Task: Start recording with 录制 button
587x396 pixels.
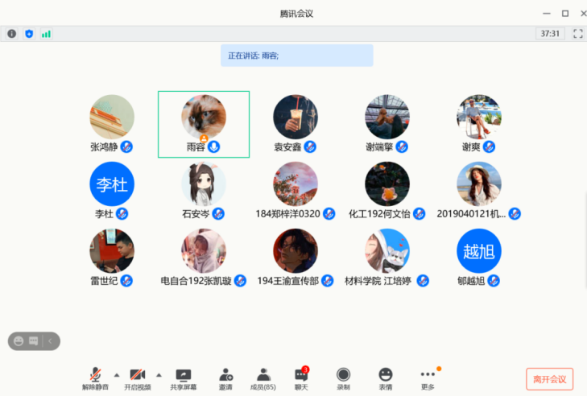Action: pyautogui.click(x=343, y=378)
